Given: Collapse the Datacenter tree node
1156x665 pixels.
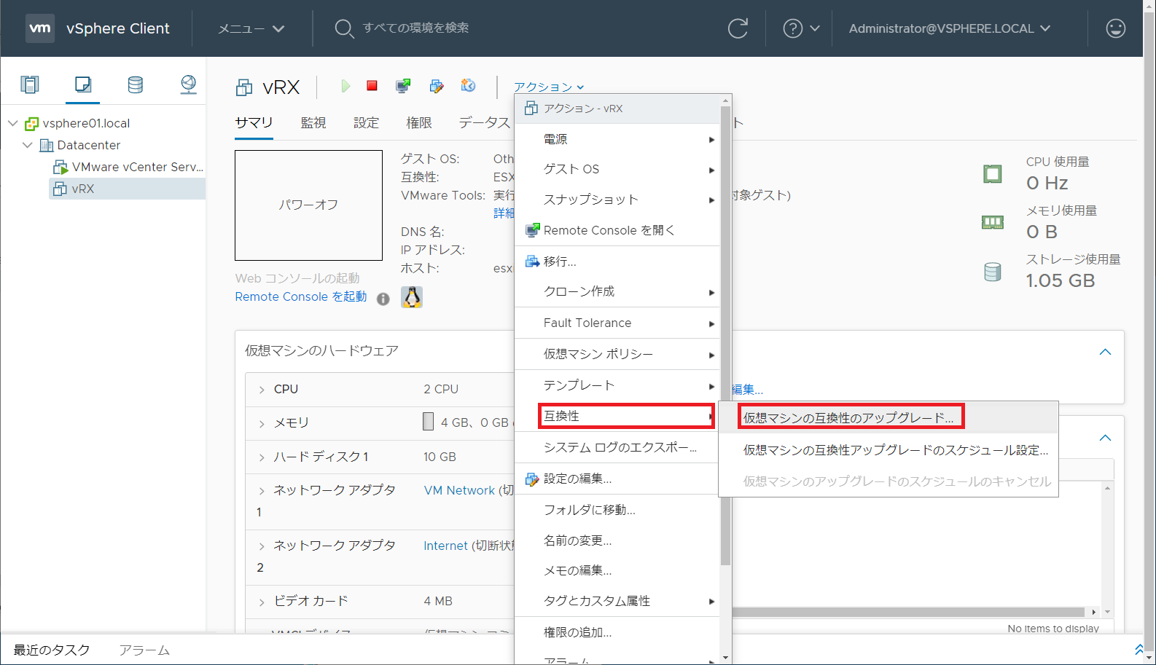Looking at the screenshot, I should [28, 145].
